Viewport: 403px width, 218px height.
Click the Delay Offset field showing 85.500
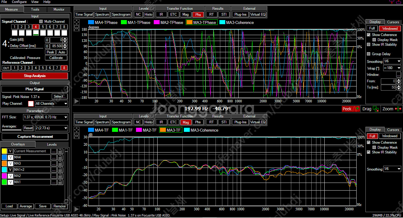56,46
